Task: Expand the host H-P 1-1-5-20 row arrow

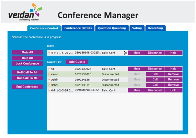Action: [x=49, y=53]
